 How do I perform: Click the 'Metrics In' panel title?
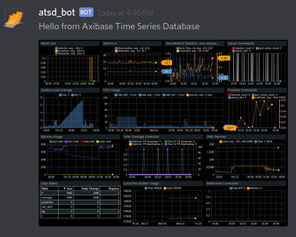[110, 44]
